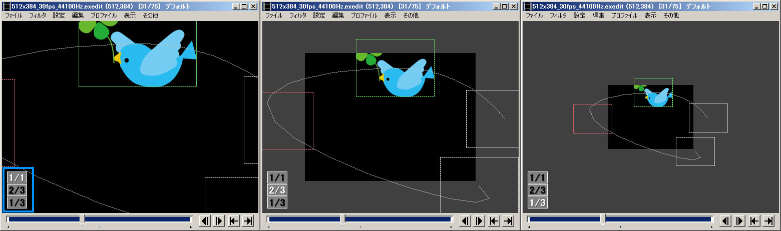Image resolution: width=781 pixels, height=231 pixels.
Task: Click seek slider thumb in middle window
Action: pyautogui.click(x=342, y=219)
